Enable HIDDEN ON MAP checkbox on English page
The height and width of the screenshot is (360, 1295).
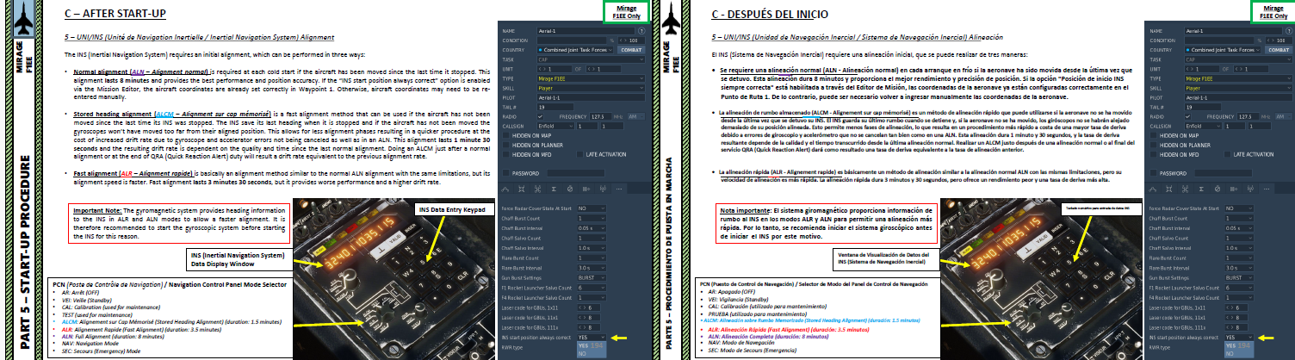505,135
